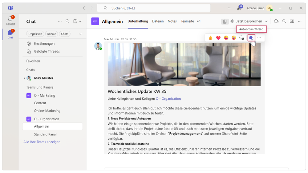This screenshot has height=173, width=308.
Task: Switch to the Unterhaltung tab
Action: point(138,21)
